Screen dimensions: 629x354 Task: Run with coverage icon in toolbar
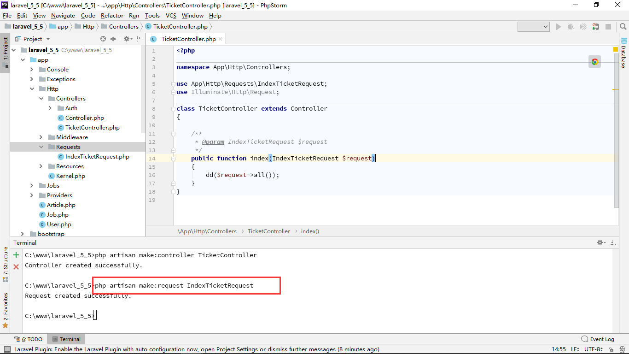(583, 27)
